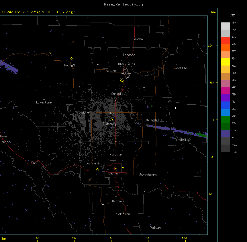Image resolution: width=247 pixels, height=242 pixels.
Task: Click the Airdrie city label
Action: (x=116, y=154)
